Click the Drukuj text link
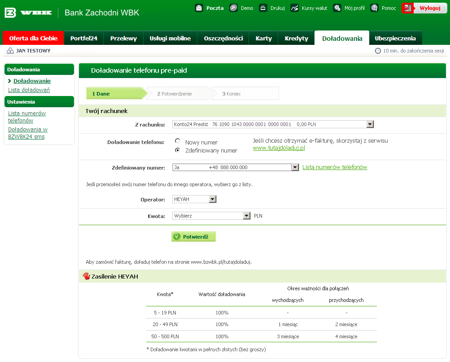The image size is (450, 362). 278,8
